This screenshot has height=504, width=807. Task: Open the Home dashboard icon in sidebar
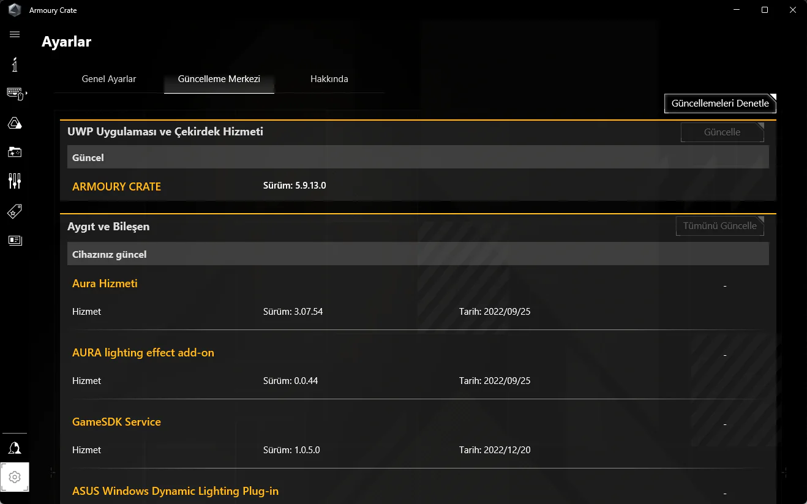click(15, 64)
